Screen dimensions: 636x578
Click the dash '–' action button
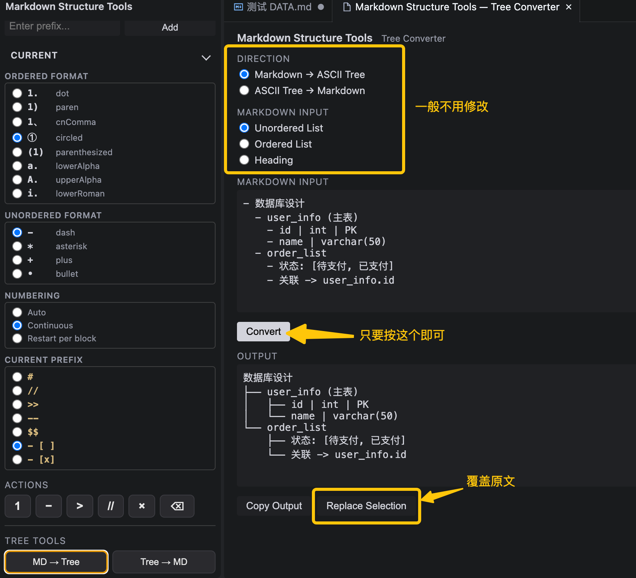click(49, 506)
